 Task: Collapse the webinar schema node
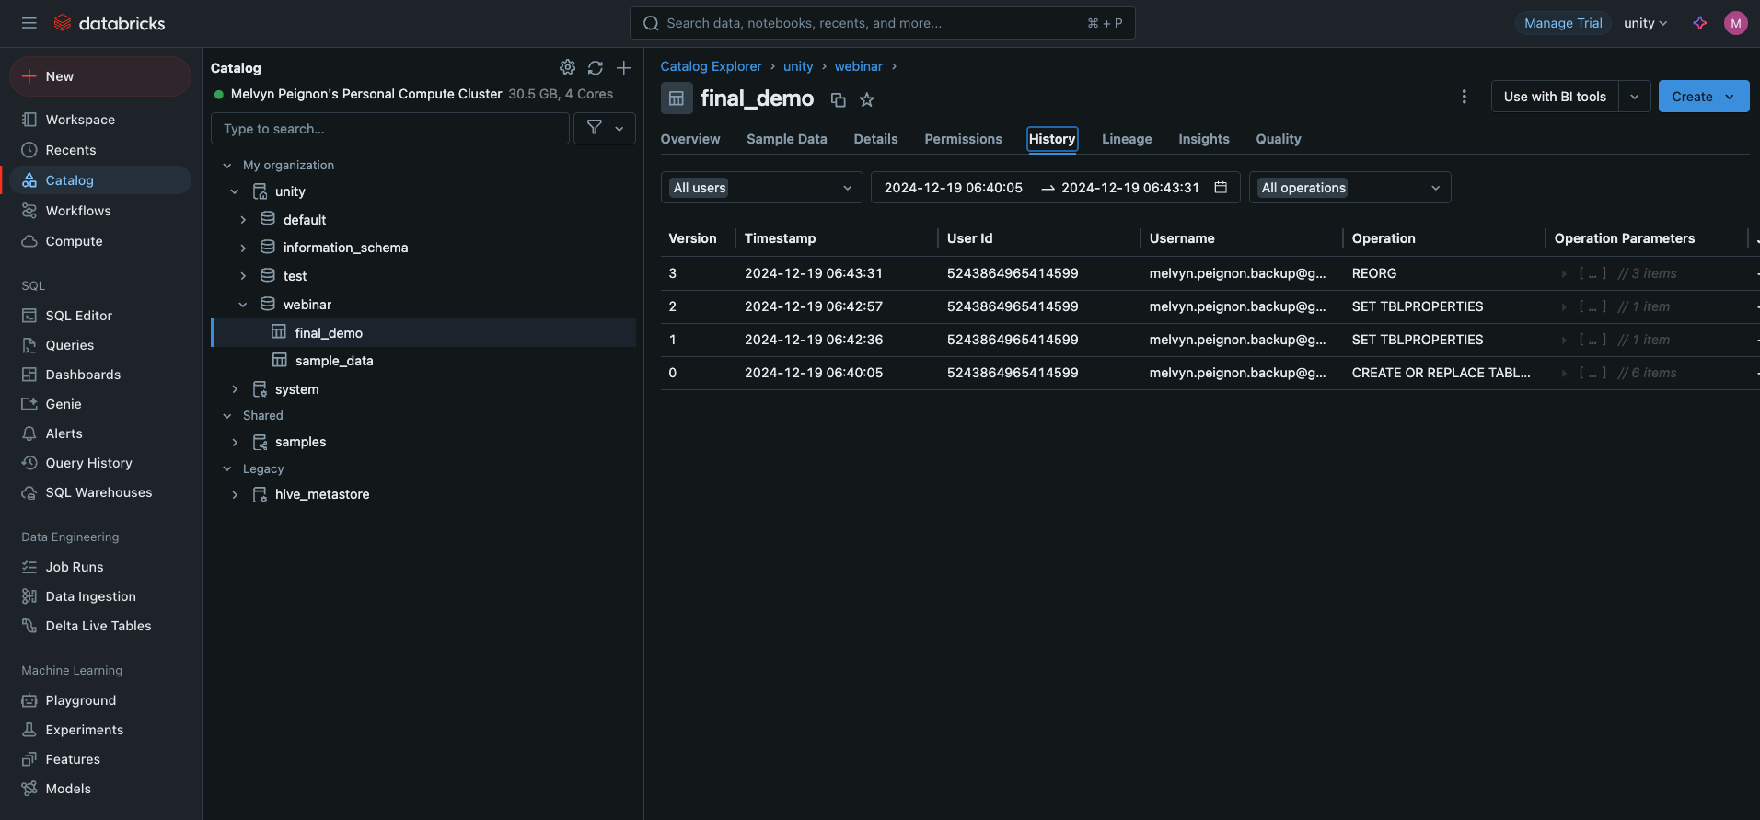click(243, 305)
